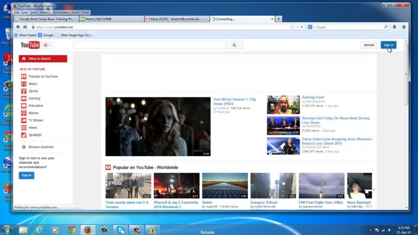Switch to Gmail Inbox tab
418x235 pixels.
(x=177, y=19)
